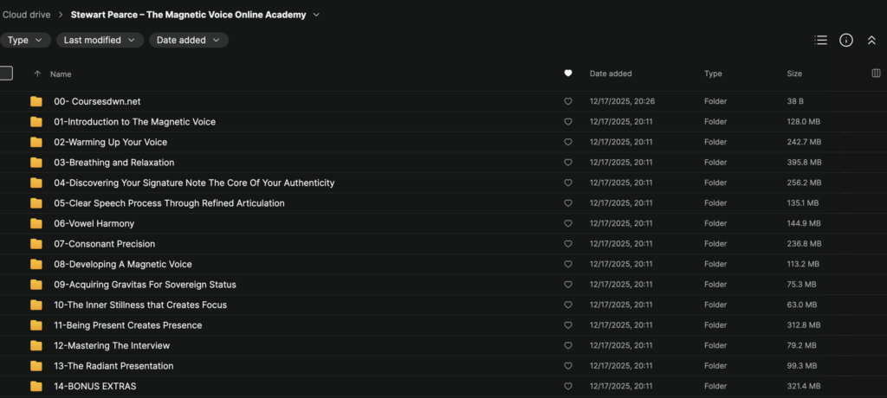Open the column settings icon
The image size is (887, 398).
point(876,74)
